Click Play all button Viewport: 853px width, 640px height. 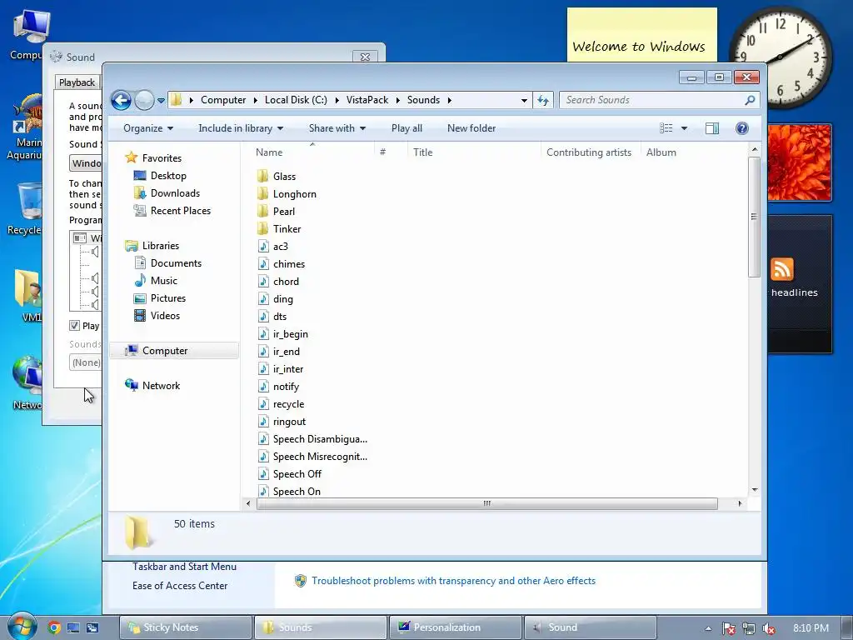coord(407,128)
